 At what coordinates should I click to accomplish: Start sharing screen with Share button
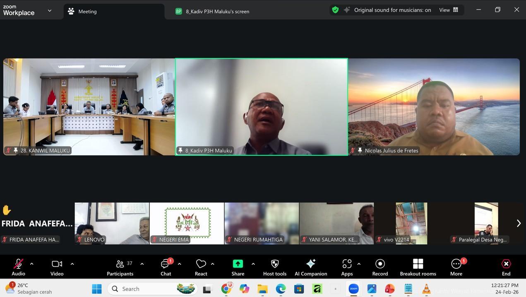[238, 267]
